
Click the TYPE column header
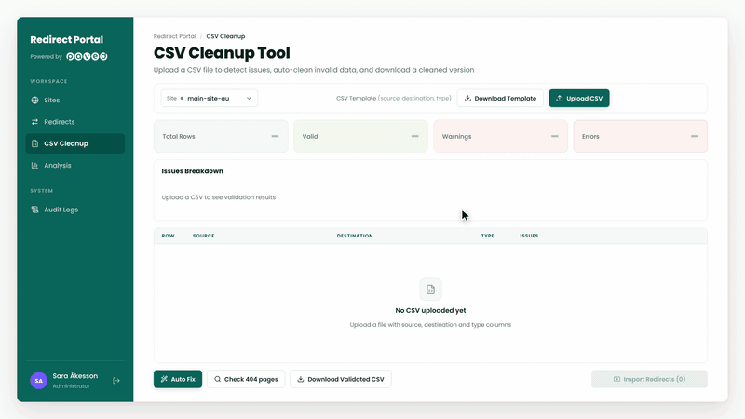tap(487, 236)
